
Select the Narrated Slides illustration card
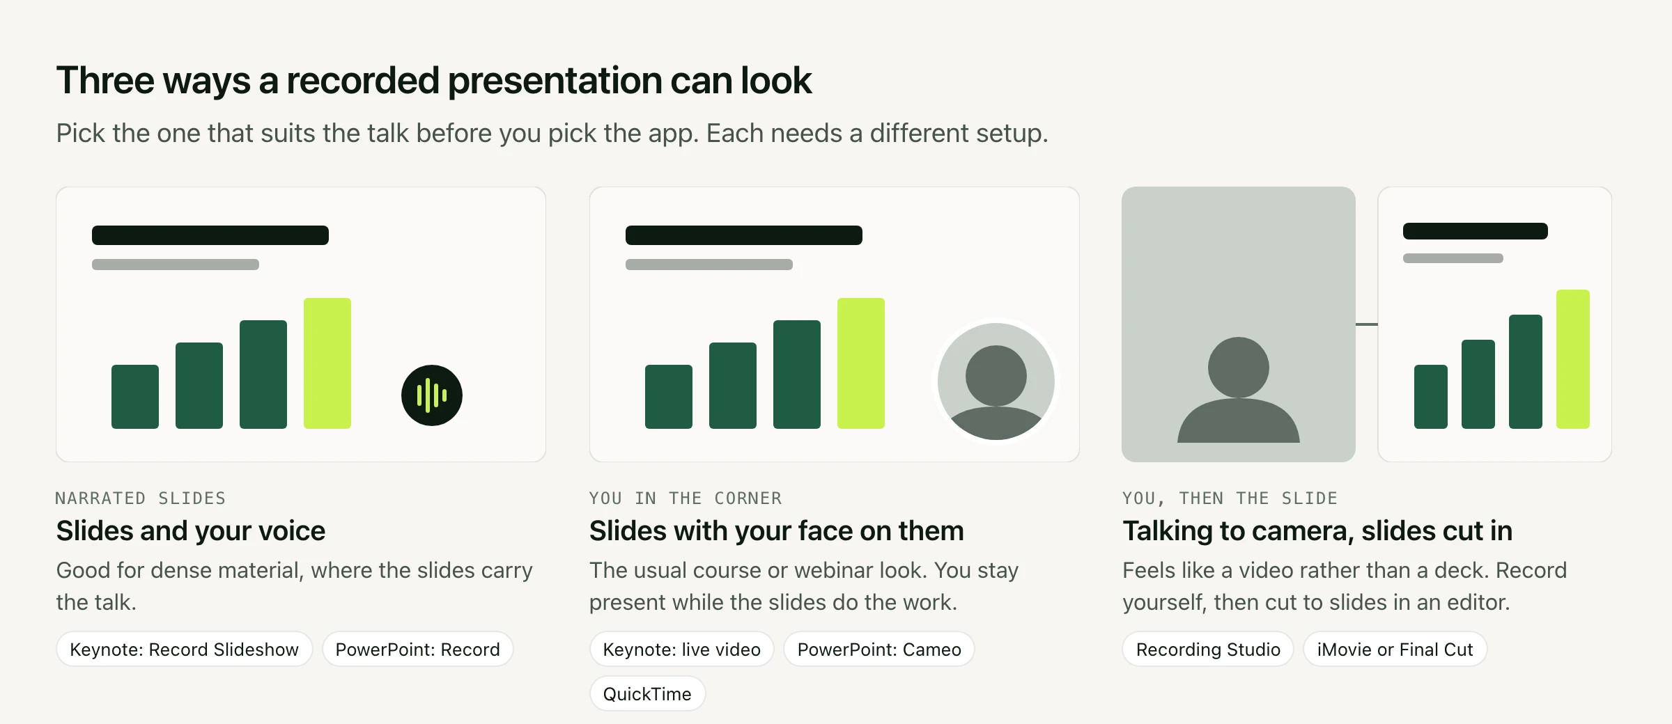pos(301,324)
